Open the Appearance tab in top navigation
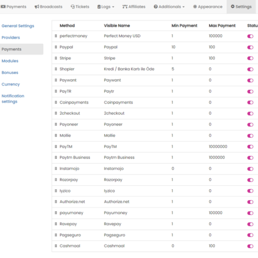This screenshot has width=258, height=258. [208, 7]
